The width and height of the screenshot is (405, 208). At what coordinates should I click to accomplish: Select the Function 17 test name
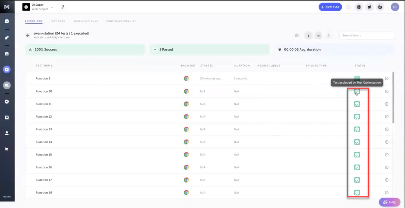[44, 180]
